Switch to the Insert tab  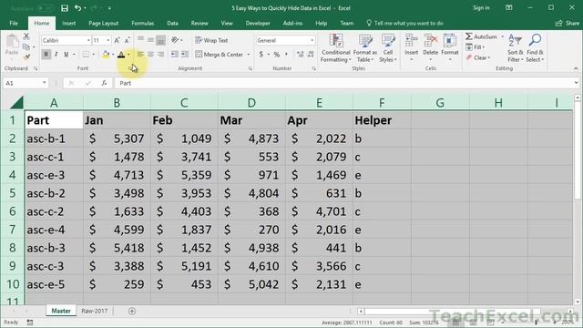pyautogui.click(x=69, y=23)
